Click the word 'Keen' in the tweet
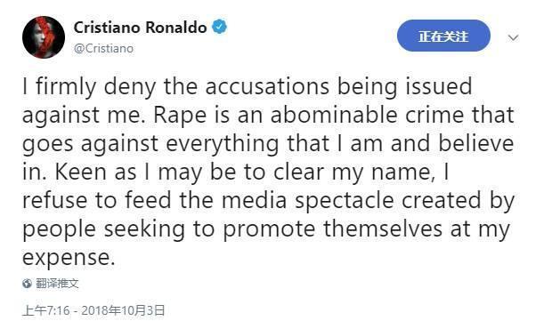This screenshot has height=321, width=544. click(80, 172)
